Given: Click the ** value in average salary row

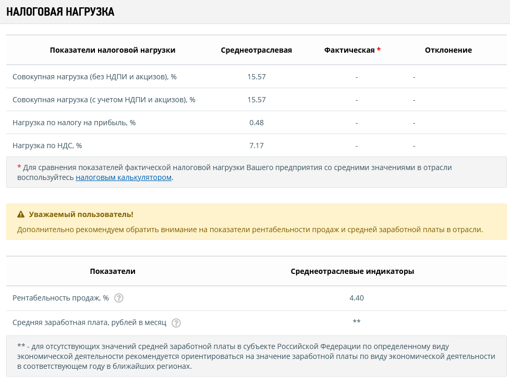Looking at the screenshot, I should pos(357,321).
